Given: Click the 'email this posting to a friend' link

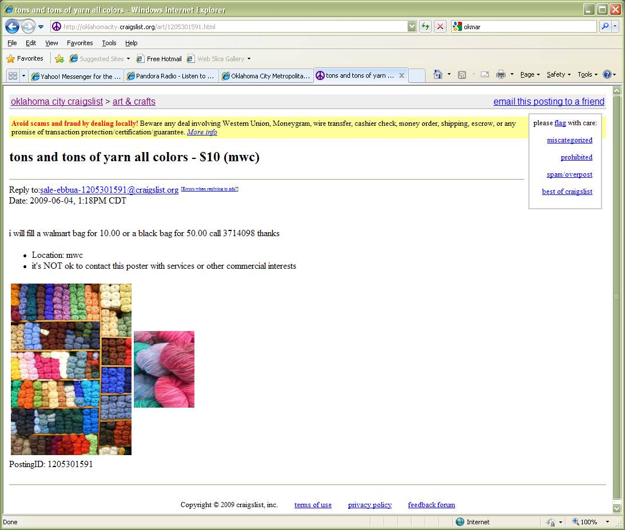Looking at the screenshot, I should [548, 102].
